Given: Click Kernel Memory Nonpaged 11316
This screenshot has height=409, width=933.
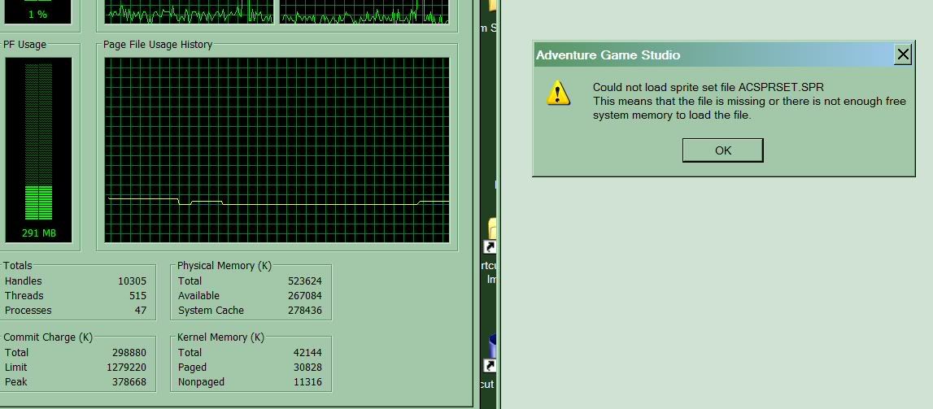Looking at the screenshot, I should pos(307,381).
